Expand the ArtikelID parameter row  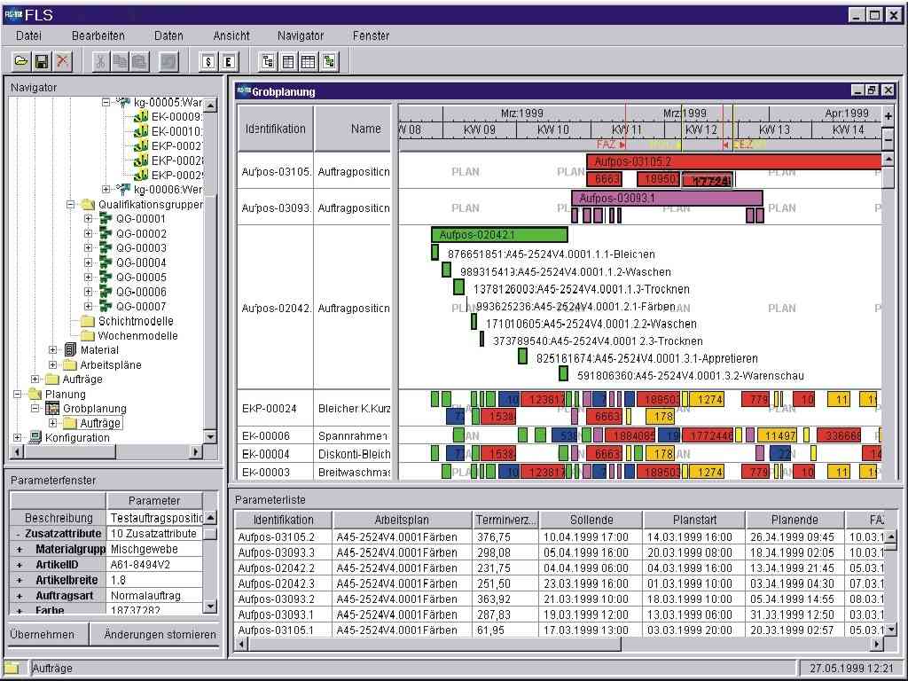20,565
